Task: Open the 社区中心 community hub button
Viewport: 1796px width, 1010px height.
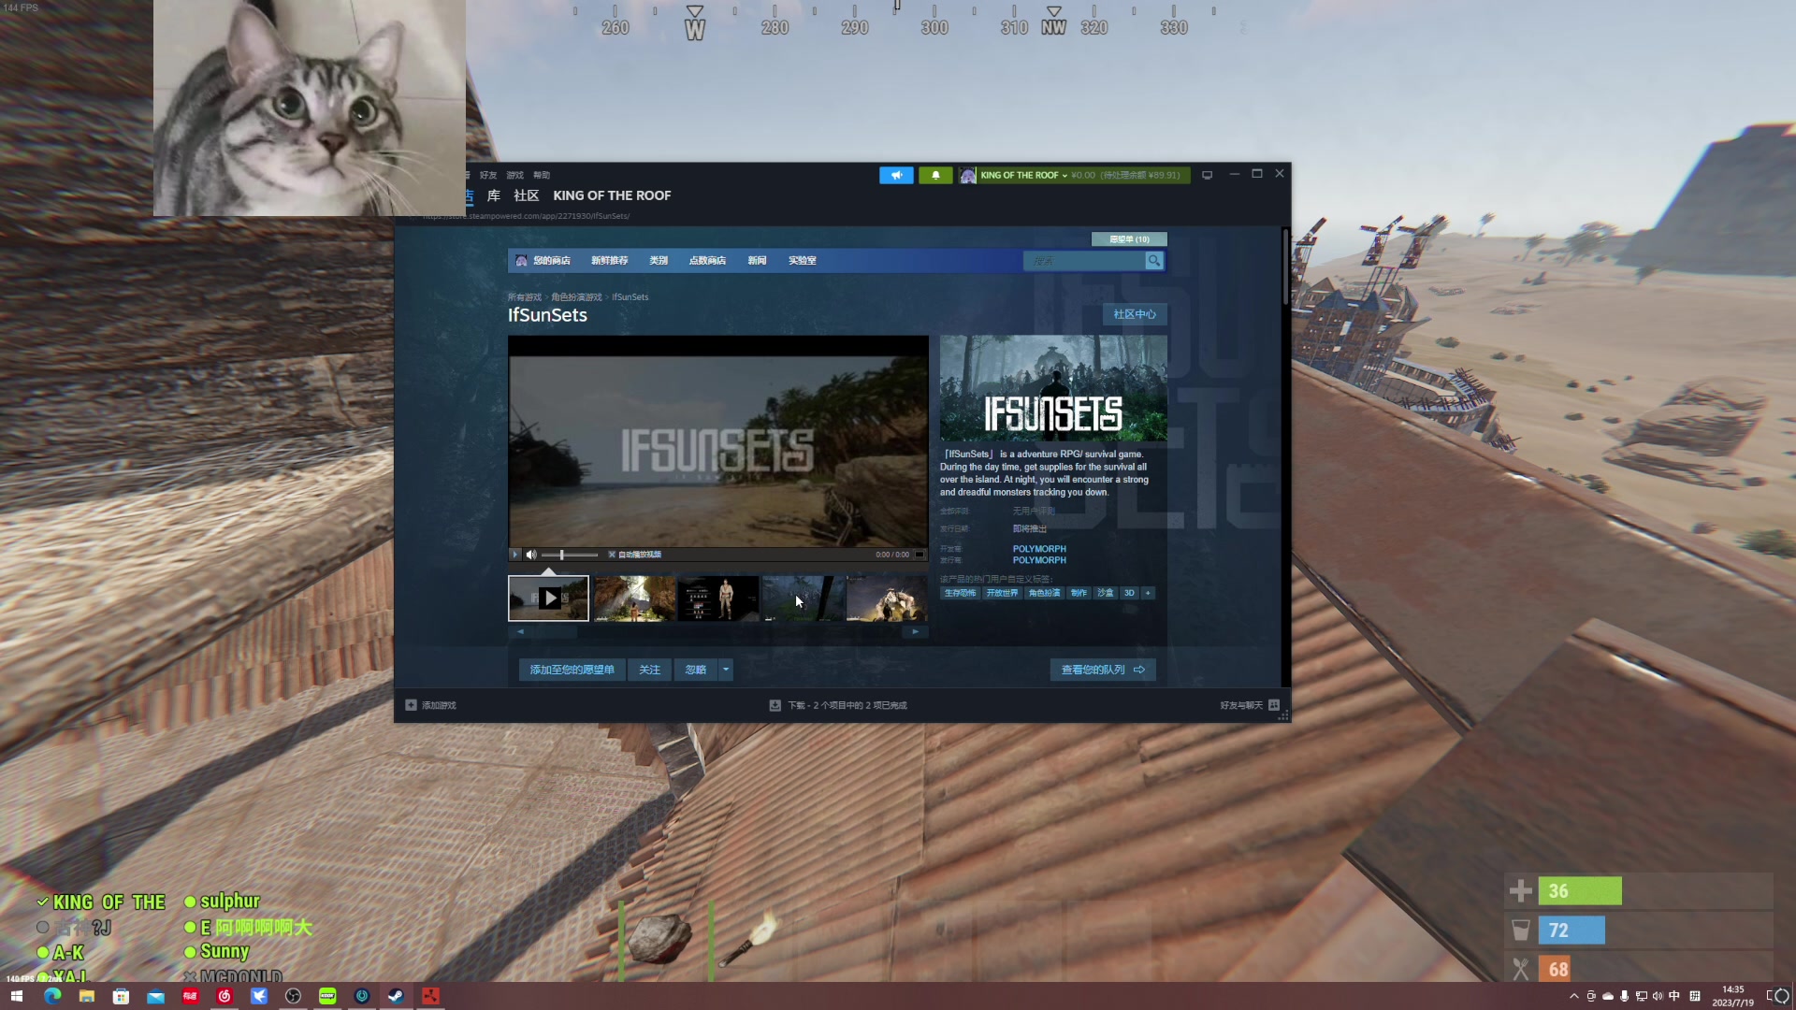Action: pos(1135,314)
